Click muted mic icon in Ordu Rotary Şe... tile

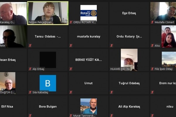coord(111,45)
